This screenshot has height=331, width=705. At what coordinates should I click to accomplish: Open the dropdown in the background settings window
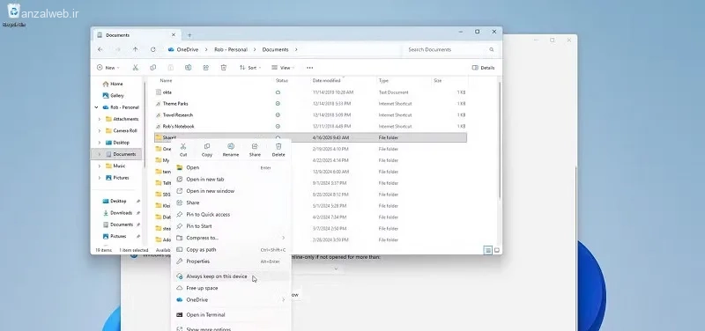(336, 268)
